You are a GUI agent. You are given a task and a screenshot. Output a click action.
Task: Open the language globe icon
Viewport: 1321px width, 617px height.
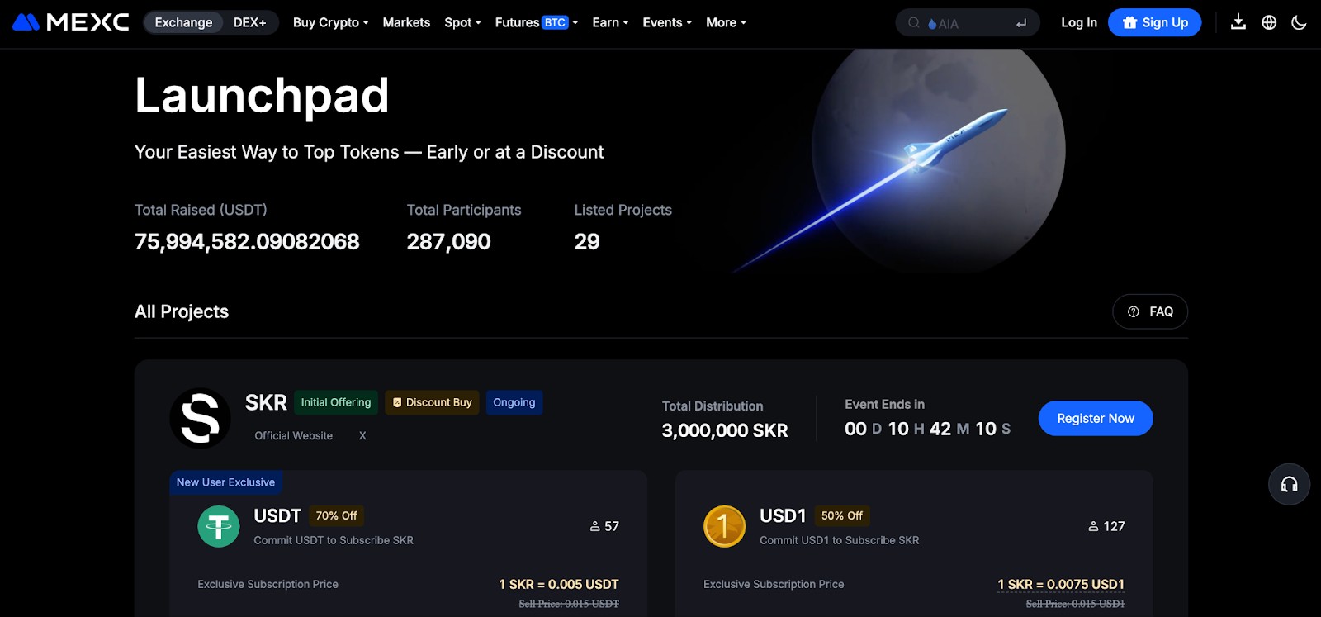click(1269, 22)
